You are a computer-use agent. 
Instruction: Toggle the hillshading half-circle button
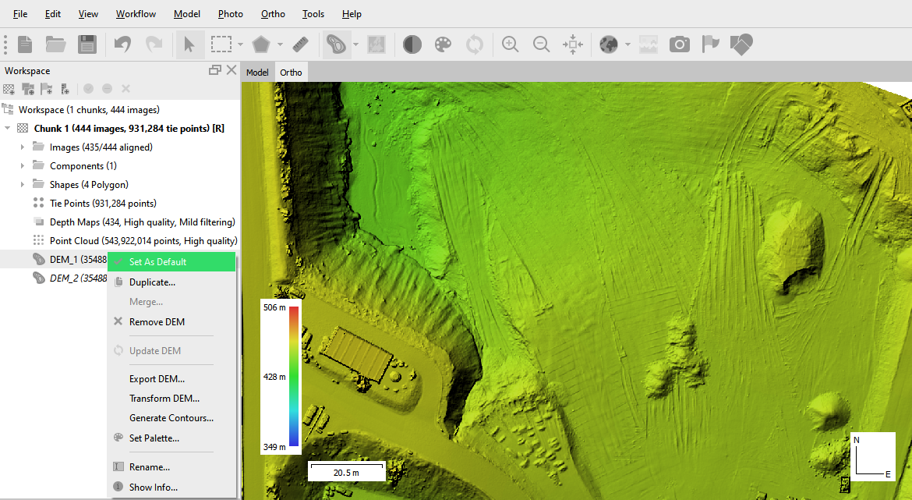pyautogui.click(x=412, y=44)
